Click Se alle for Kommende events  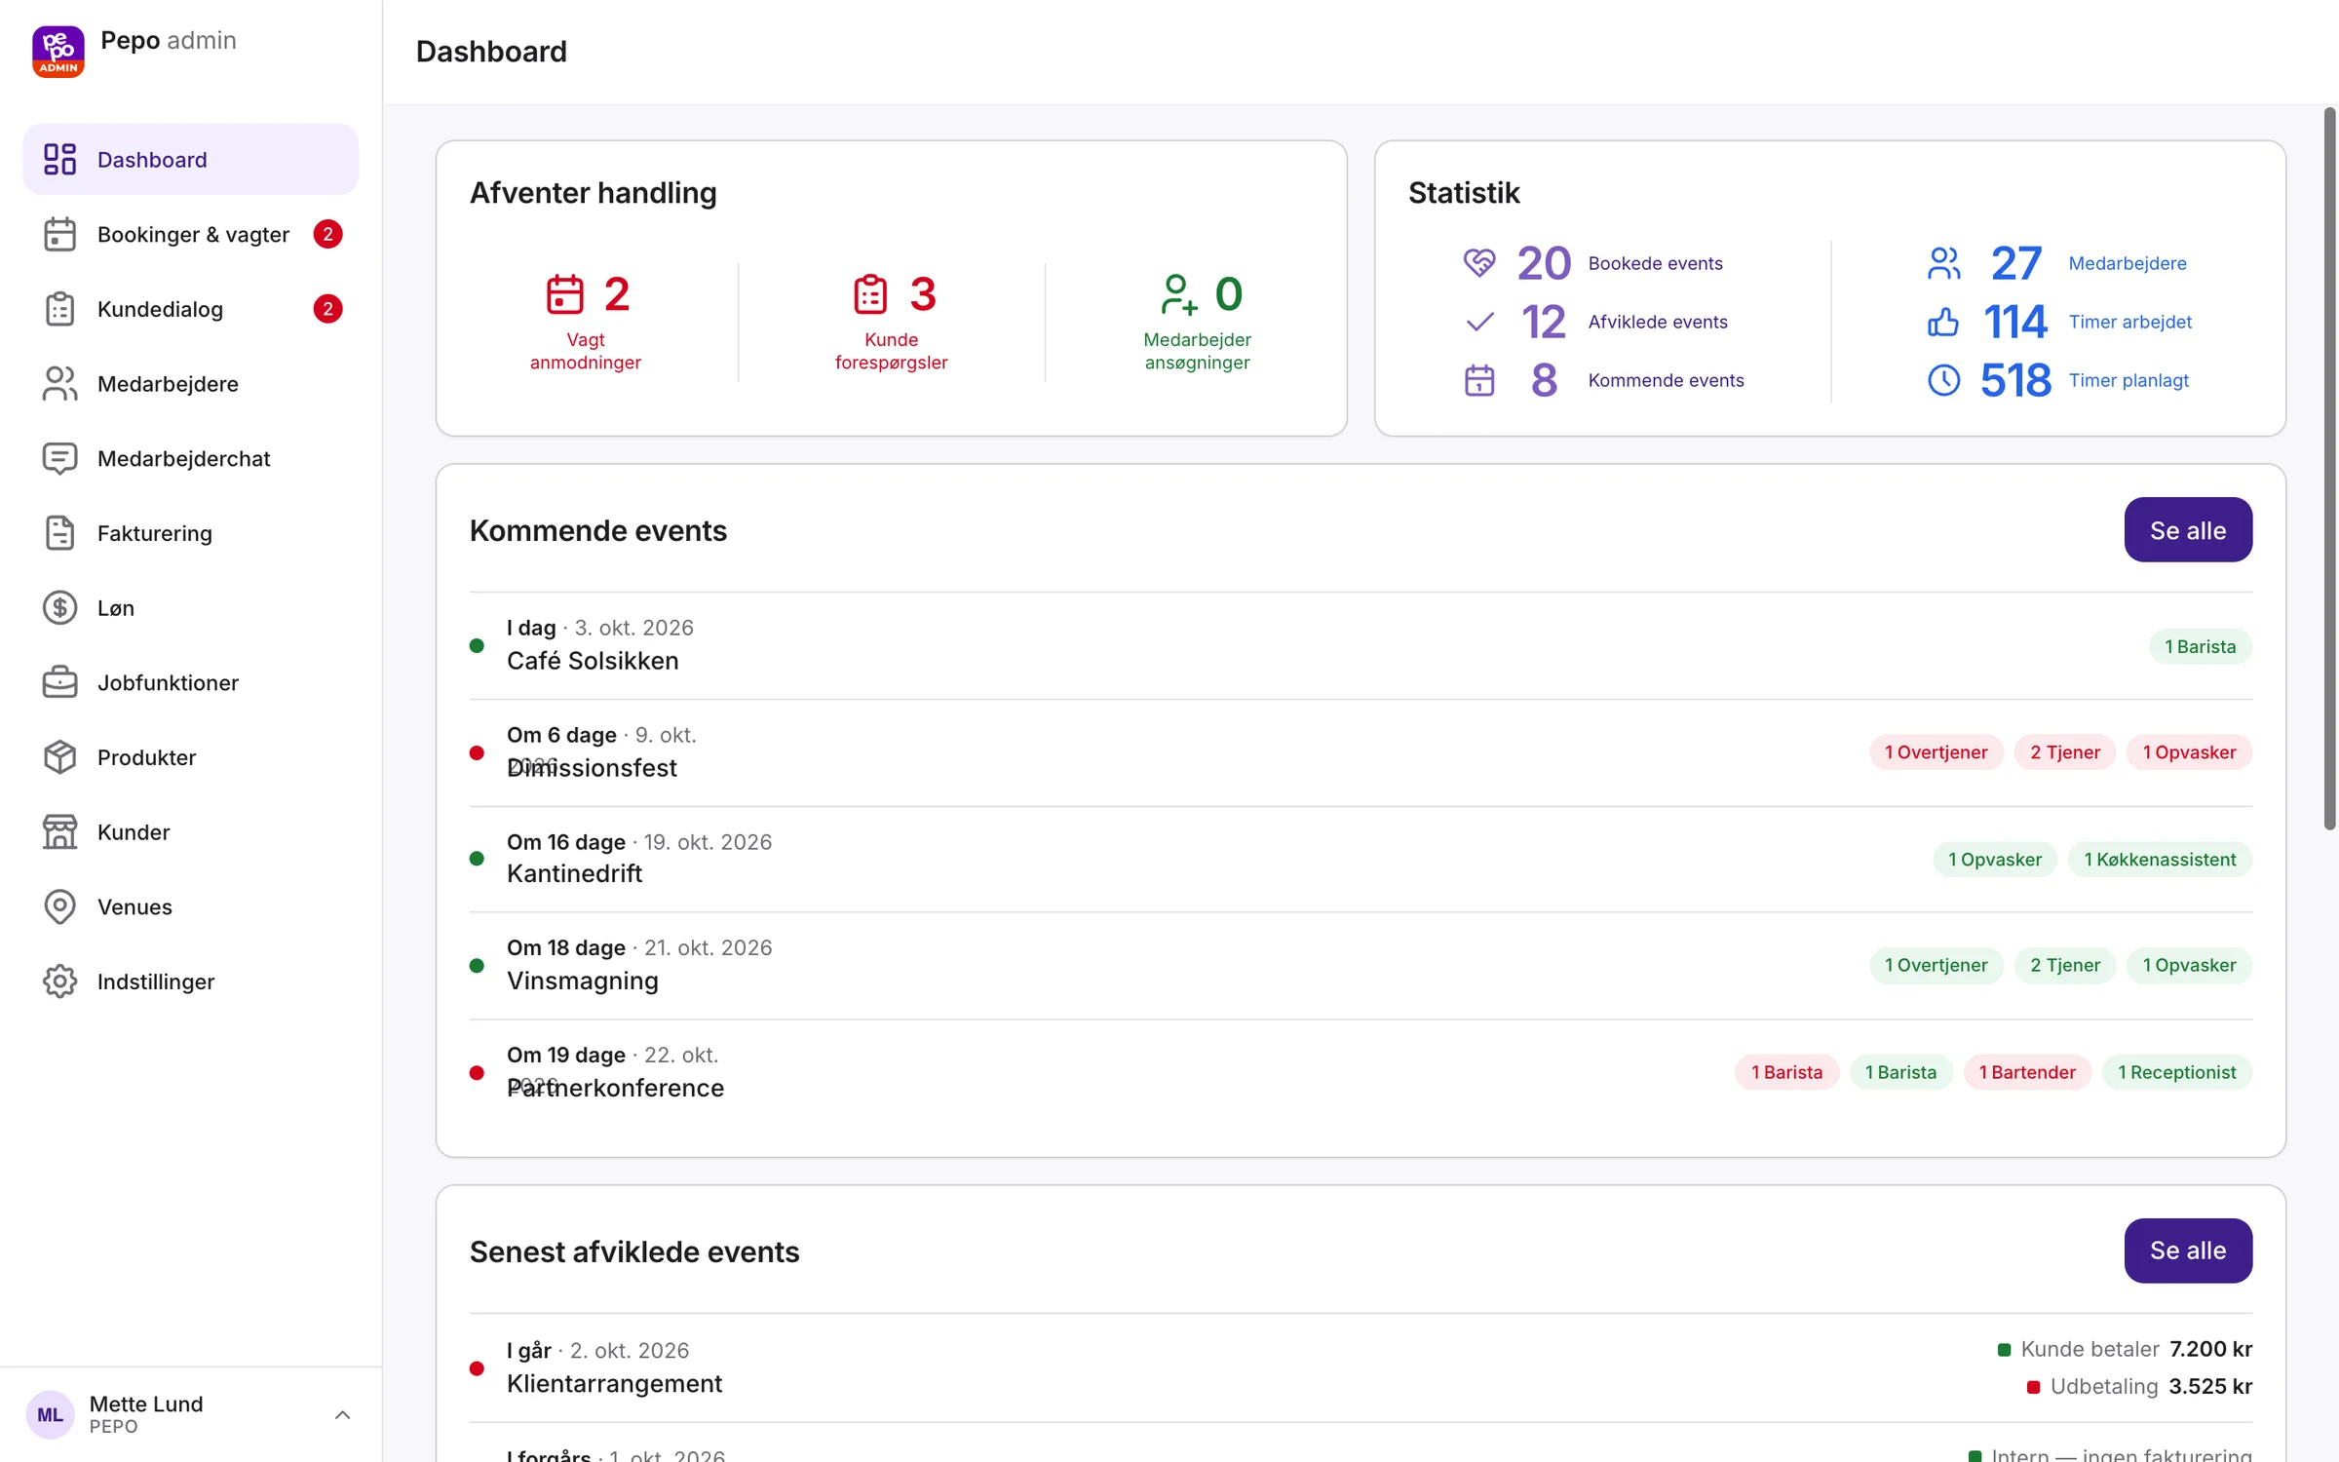[x=2188, y=530]
